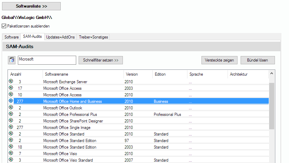Select Microsoft Office Home and Business name
The height and width of the screenshot is (163, 289).
72,101
